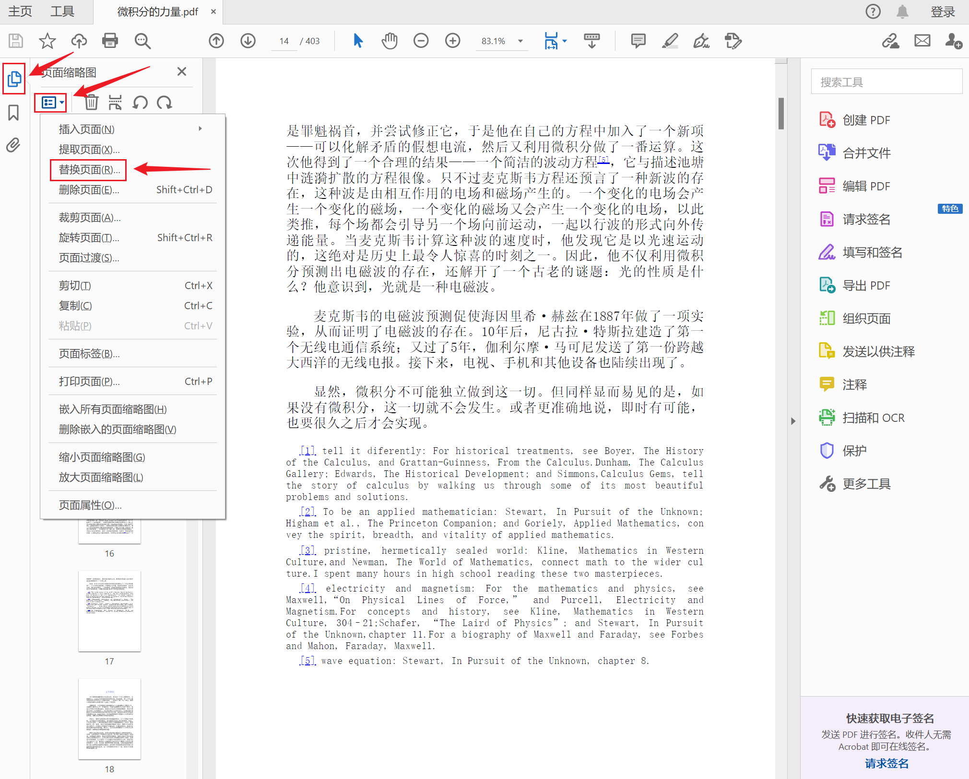
Task: Send the document by email
Action: pos(922,41)
